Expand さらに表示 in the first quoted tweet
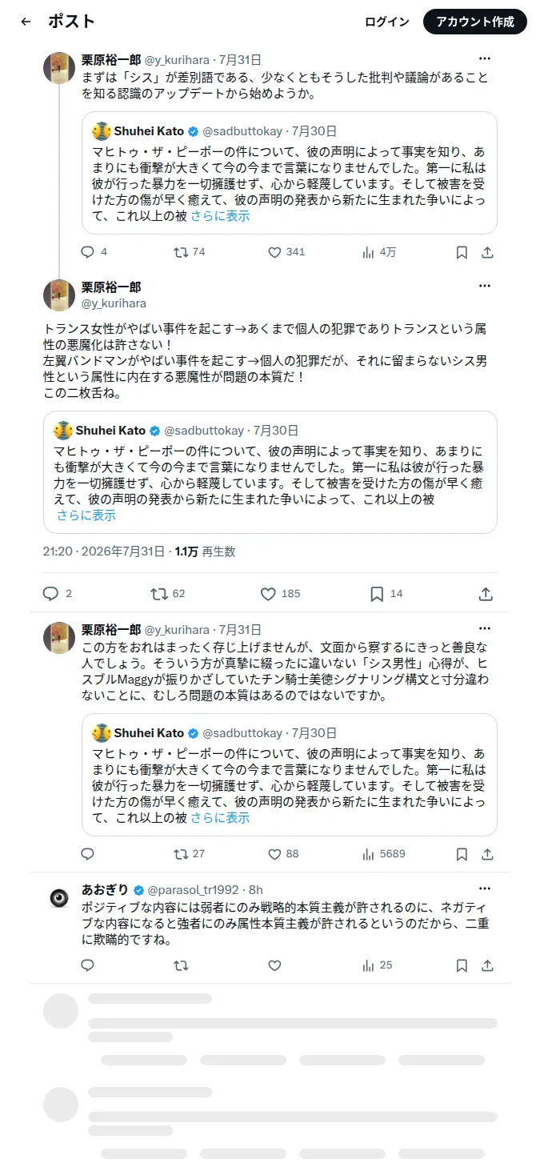 tap(220, 216)
